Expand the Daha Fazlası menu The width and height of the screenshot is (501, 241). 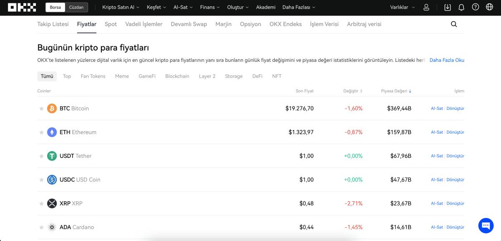(x=299, y=7)
